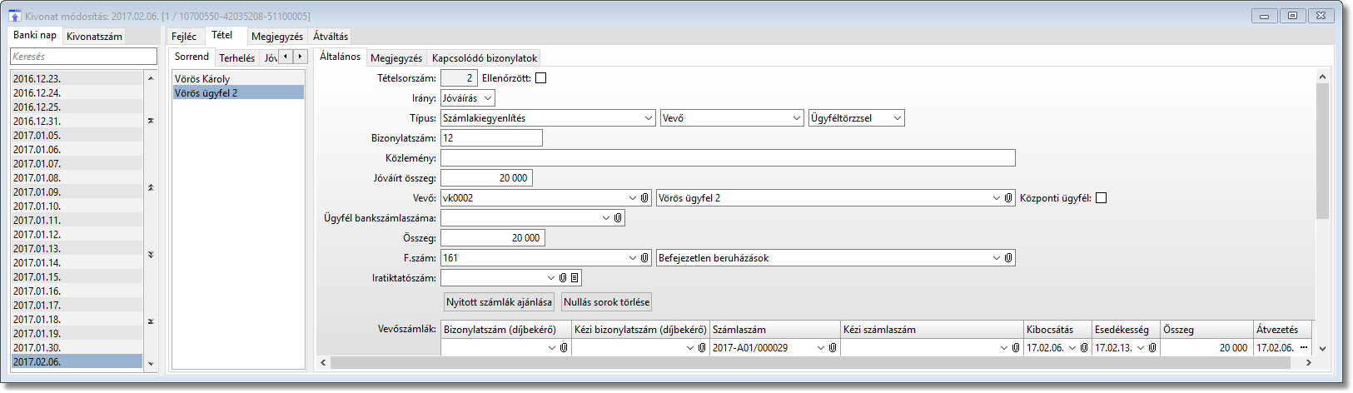
Task: Click the paperclip icon beside Befejezetlen beruházások
Action: 1008,258
